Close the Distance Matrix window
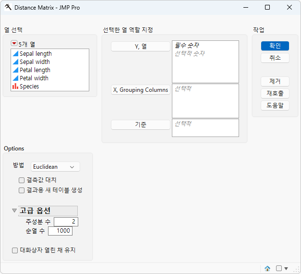This screenshot has height=274, width=301. pyautogui.click(x=289, y=7)
